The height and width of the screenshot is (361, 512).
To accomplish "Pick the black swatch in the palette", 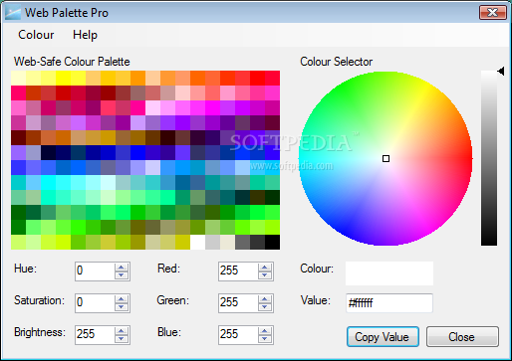I will point(272,242).
